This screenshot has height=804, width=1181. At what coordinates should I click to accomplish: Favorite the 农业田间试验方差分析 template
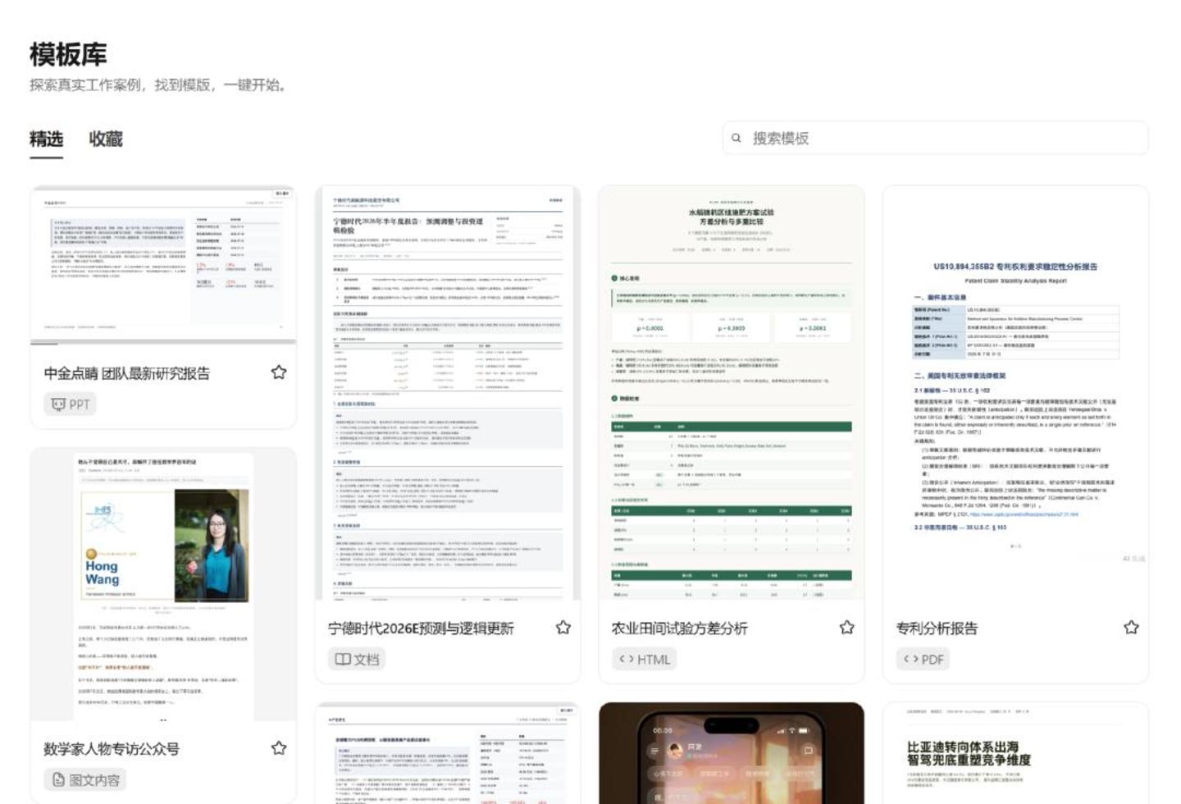tap(847, 628)
